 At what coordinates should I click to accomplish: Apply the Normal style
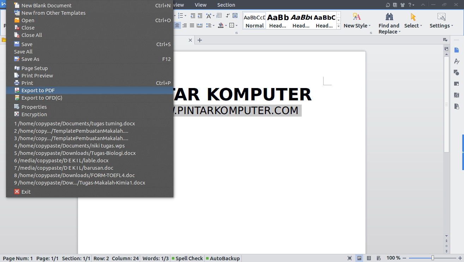tap(254, 20)
